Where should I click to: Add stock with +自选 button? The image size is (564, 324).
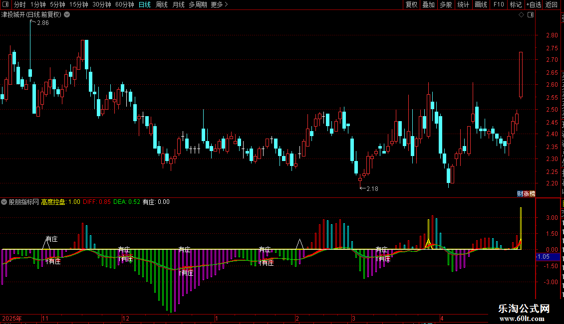click(534, 4)
